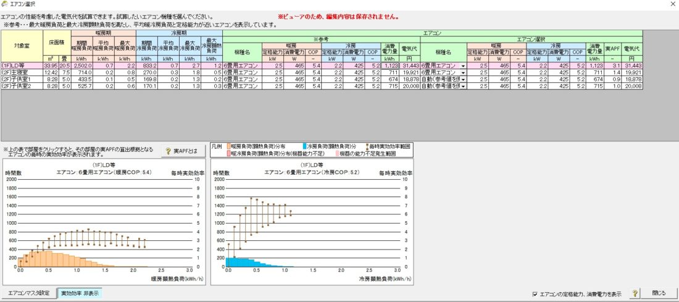The width and height of the screenshot is (679, 302).
Task: Open model dropdown for (2F)子供室1 row
Action: click(x=464, y=79)
